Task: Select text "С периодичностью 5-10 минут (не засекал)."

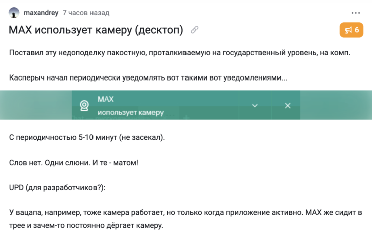Action: [x=87, y=137]
